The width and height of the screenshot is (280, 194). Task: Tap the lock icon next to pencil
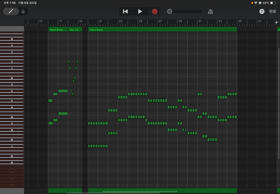[x=23, y=11]
